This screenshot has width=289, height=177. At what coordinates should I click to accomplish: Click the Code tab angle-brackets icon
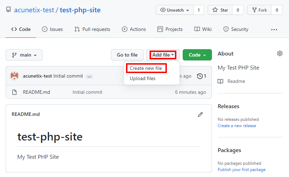point(14,29)
